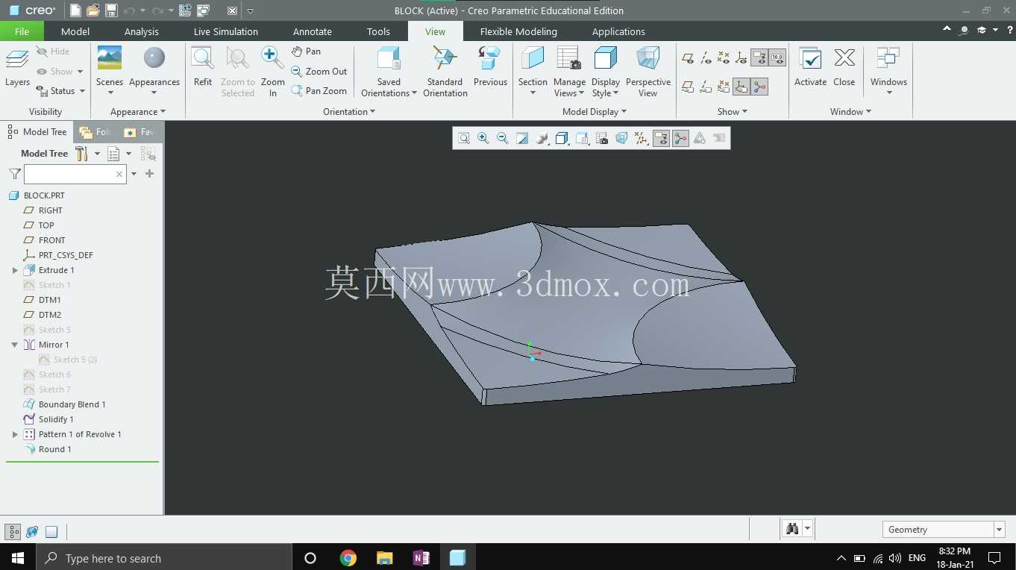Open Google Chrome from taskbar
Viewport: 1016px width, 570px height.
tap(348, 557)
